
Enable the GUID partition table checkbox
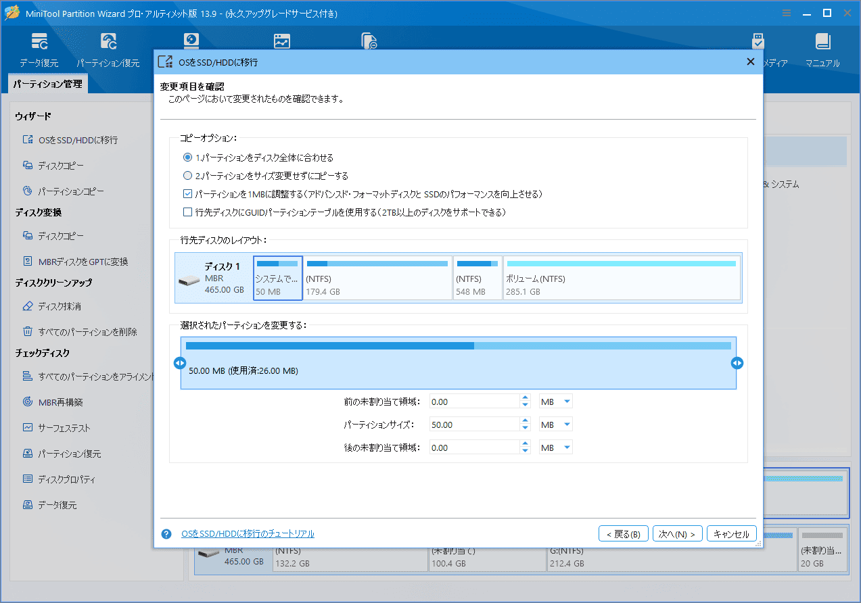coord(188,212)
